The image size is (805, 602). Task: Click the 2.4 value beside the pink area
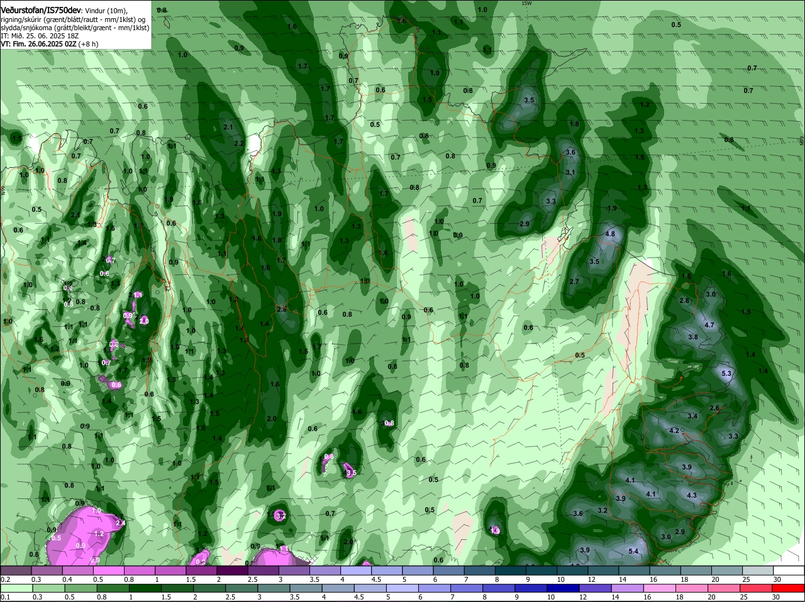coord(121,523)
